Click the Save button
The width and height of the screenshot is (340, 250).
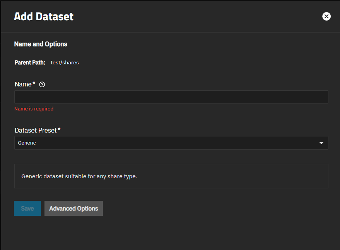(27, 208)
